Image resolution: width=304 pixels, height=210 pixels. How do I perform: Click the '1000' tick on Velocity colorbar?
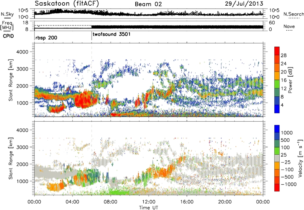tap(287, 133)
